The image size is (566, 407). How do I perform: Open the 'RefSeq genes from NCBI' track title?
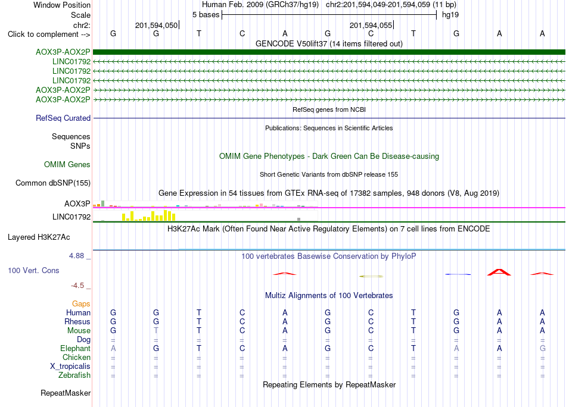pyautogui.click(x=329, y=109)
